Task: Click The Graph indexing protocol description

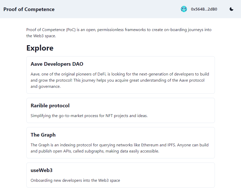Action: [119, 148]
